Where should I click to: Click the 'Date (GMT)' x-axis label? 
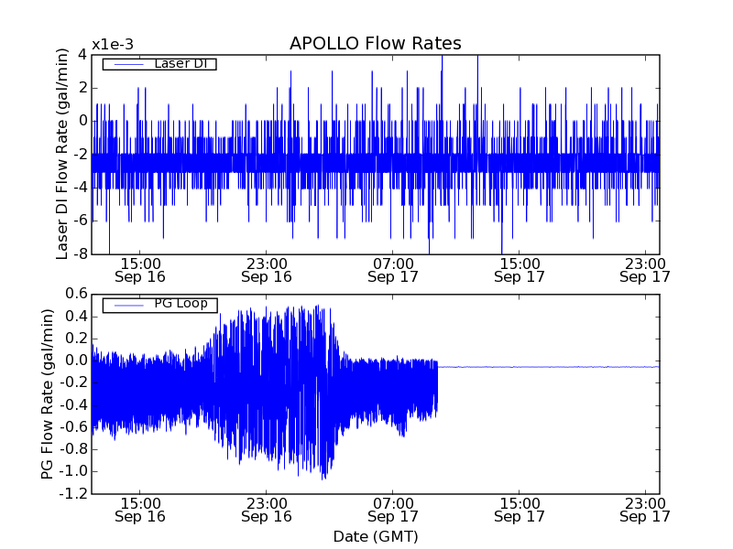coord(376,536)
